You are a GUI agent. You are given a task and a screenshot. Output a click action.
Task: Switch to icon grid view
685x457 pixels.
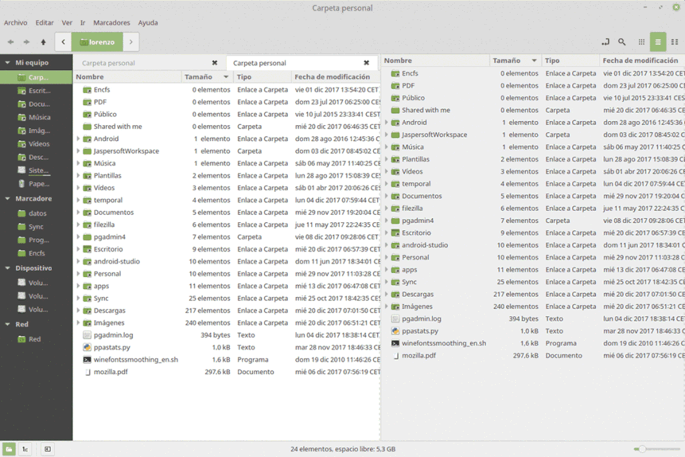(640, 41)
